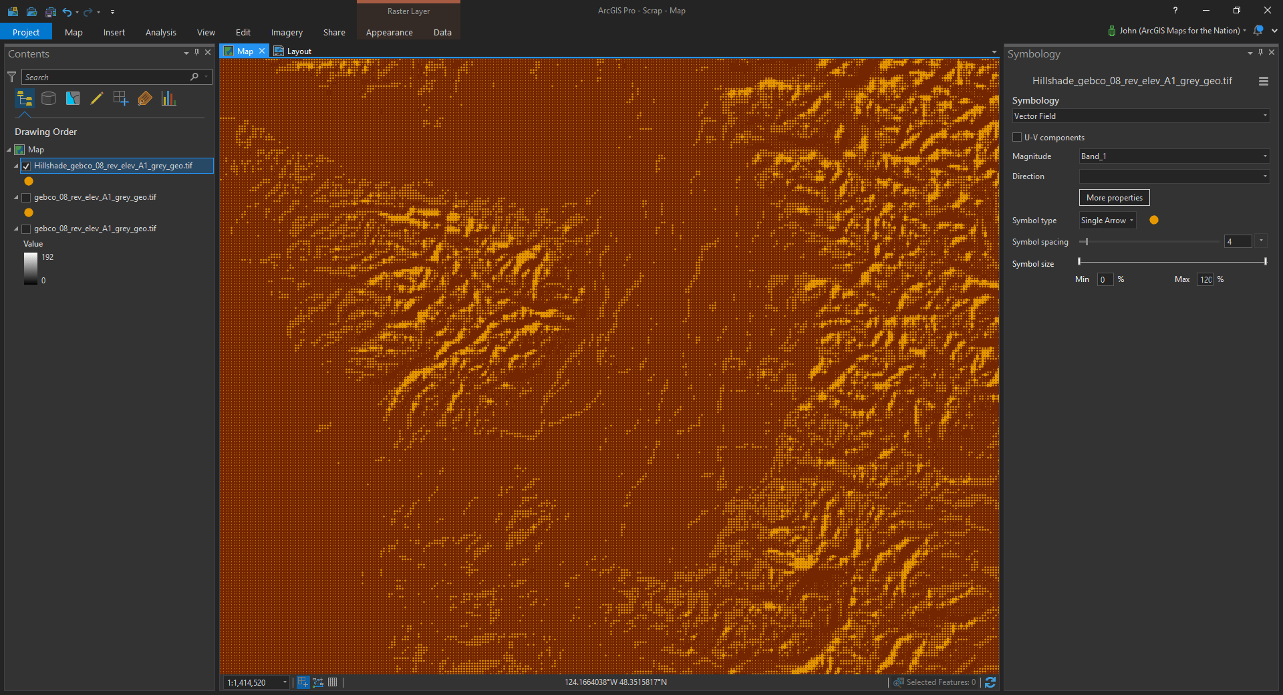The width and height of the screenshot is (1283, 695).
Task: Select the List By Selection icon
Action: (73, 99)
